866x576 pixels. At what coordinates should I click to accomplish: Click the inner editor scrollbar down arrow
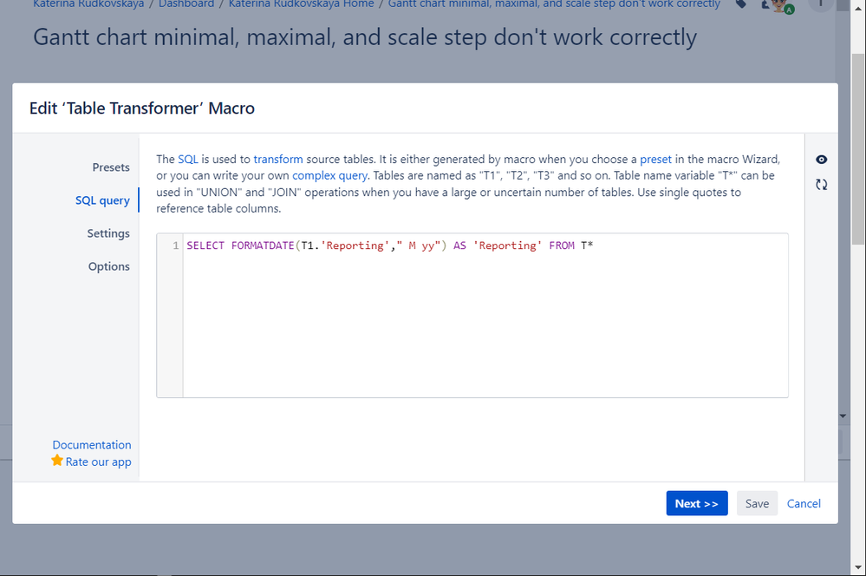coord(843,416)
